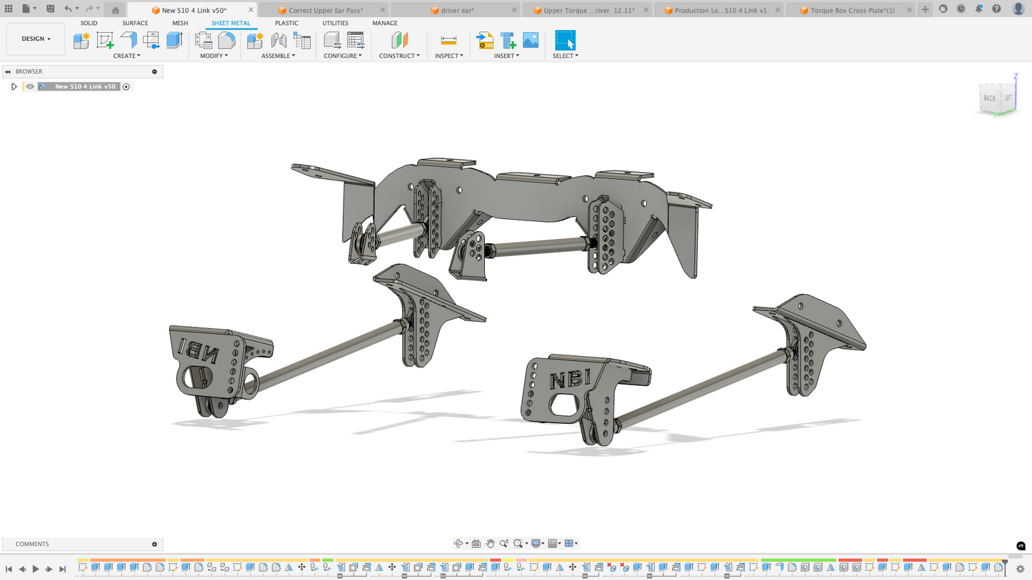Collapse the Browser panel with minus button
The image size is (1032, 580).
(154, 71)
